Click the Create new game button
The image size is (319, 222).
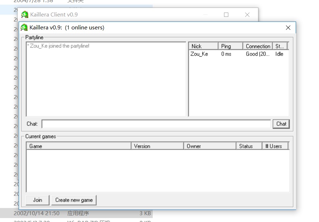click(74, 200)
